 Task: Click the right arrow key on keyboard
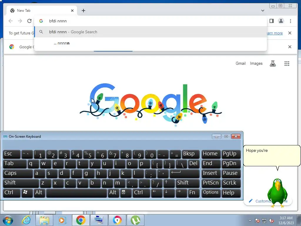pos(181,193)
